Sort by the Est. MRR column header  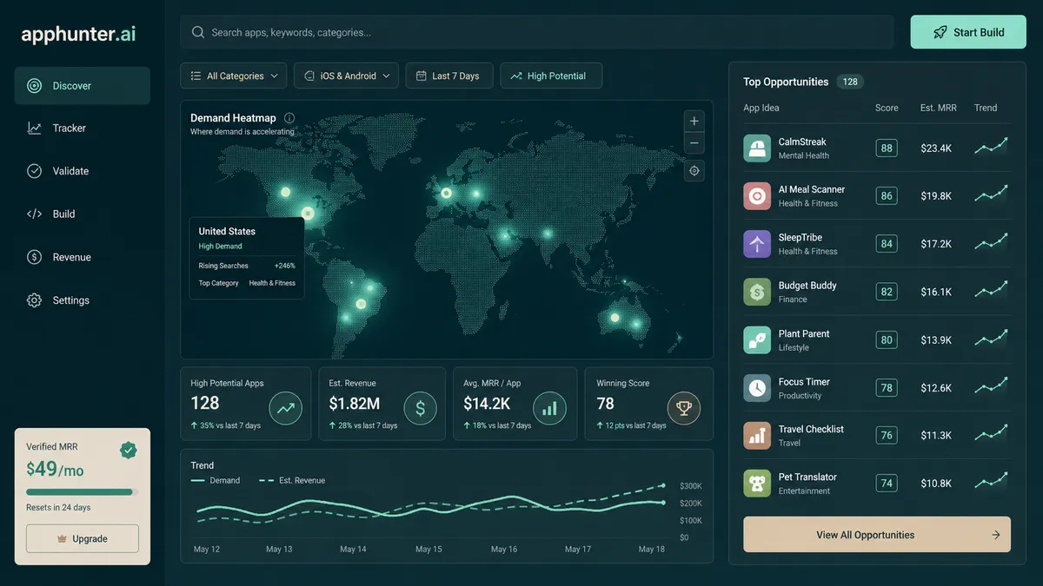939,108
